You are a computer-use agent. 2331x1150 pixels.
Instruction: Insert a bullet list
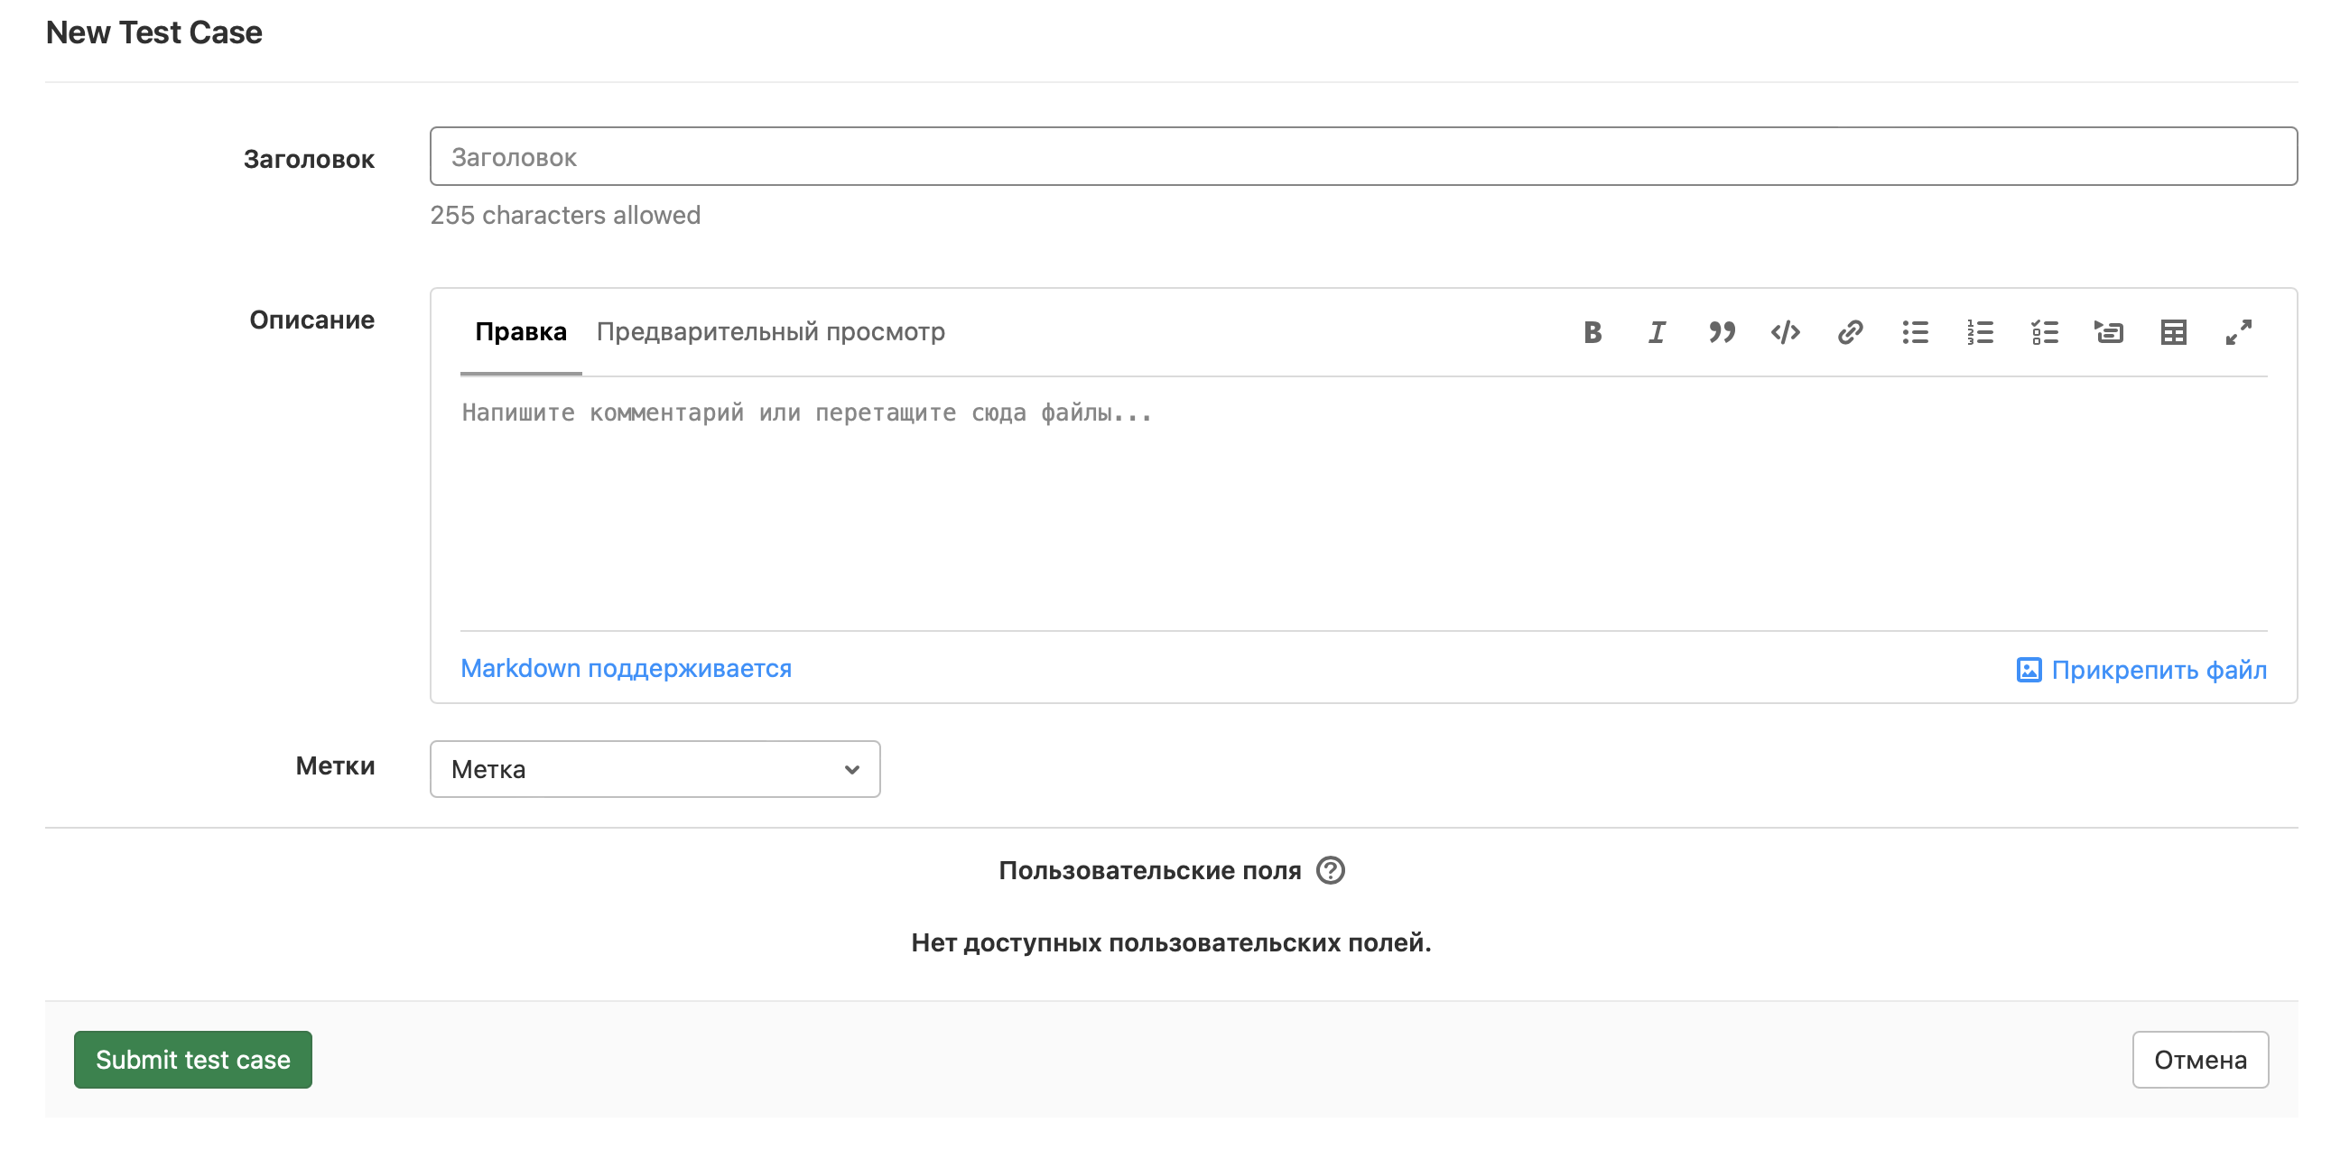pyautogui.click(x=1915, y=332)
